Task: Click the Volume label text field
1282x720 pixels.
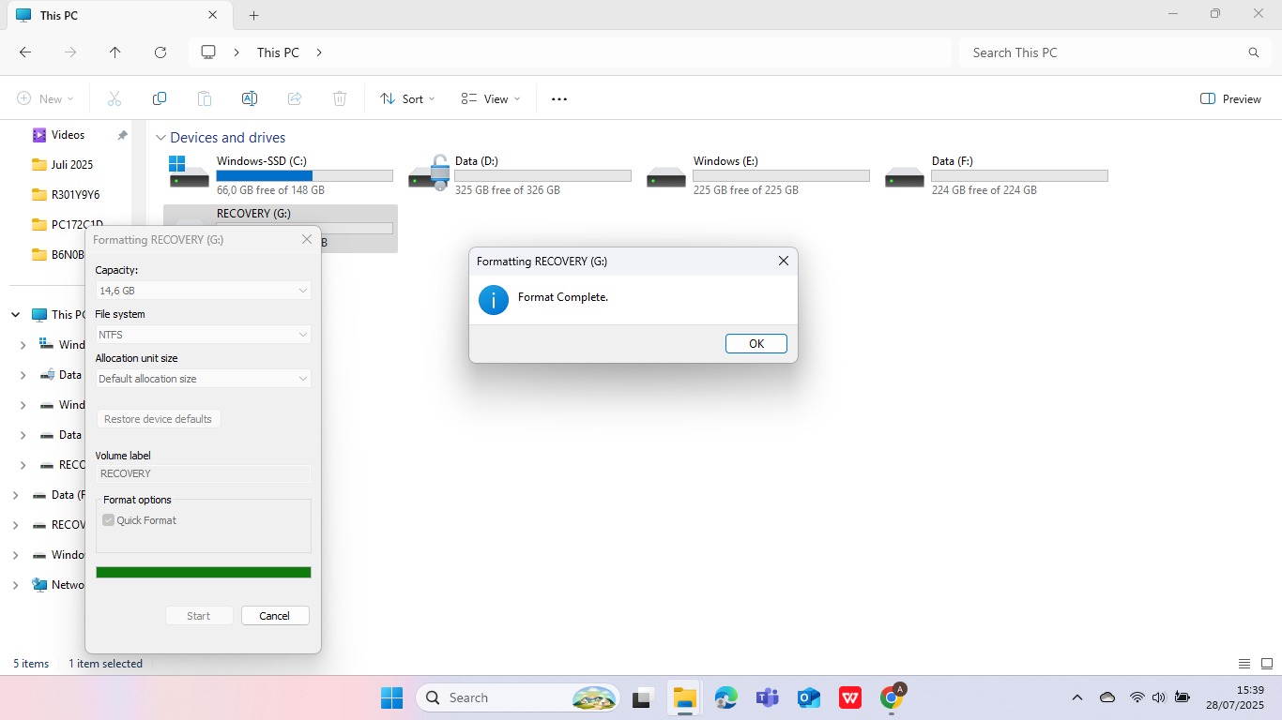Action: click(x=203, y=473)
